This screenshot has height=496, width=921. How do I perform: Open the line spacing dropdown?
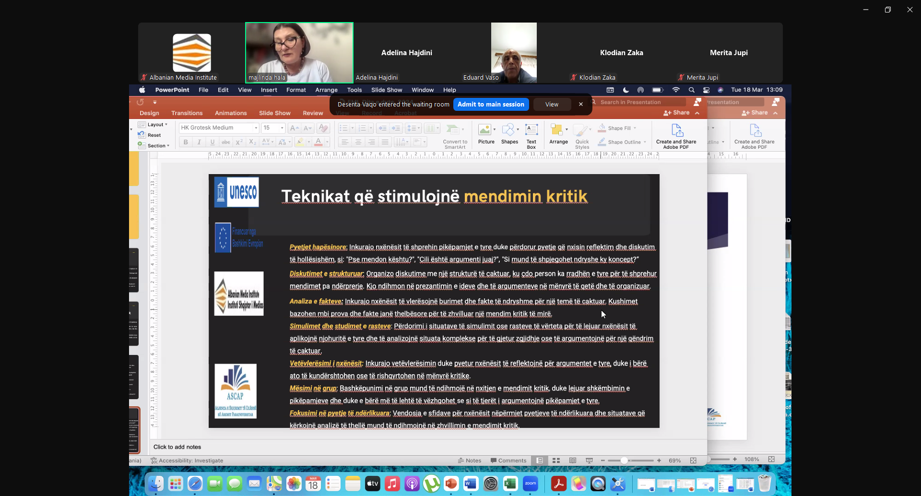(413, 128)
